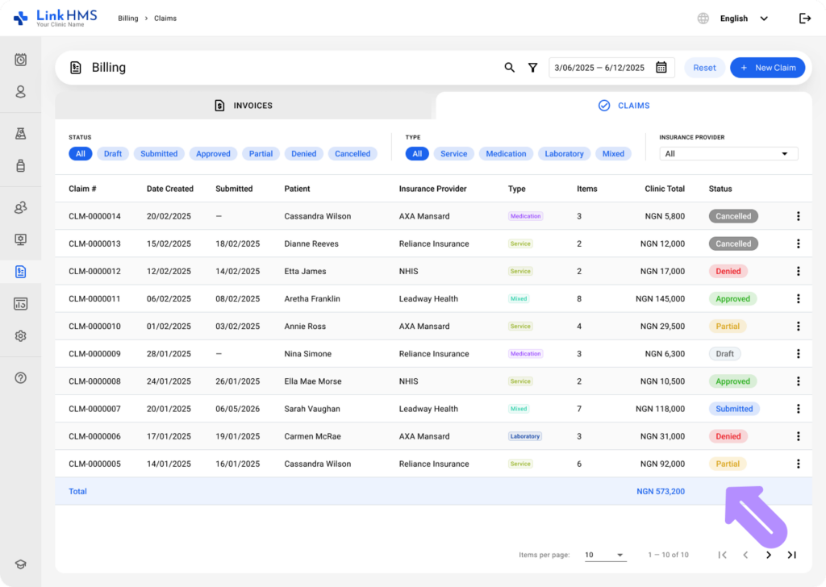
Task: Click the filter funnel icon
Action: 532,68
